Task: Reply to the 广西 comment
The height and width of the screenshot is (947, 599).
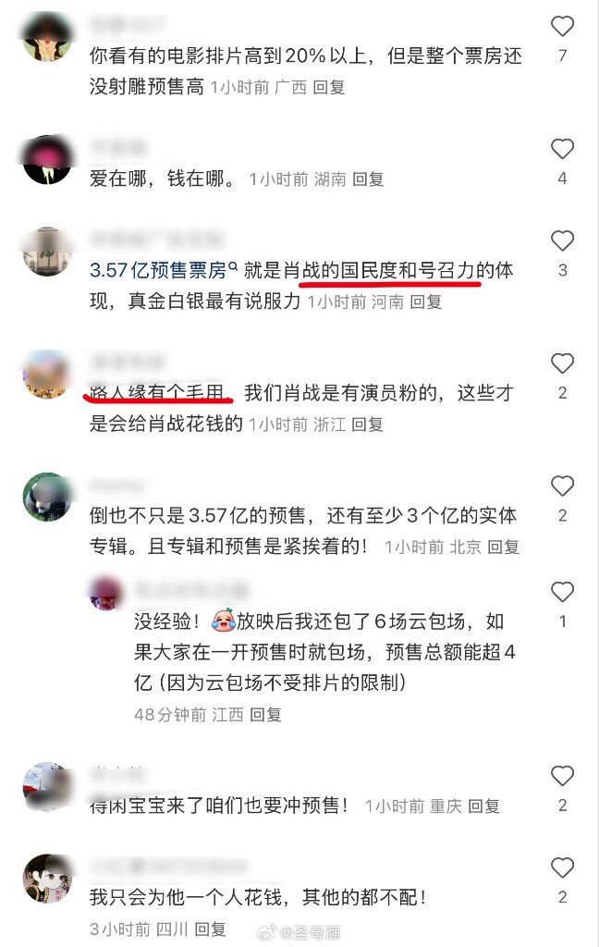Action: pyautogui.click(x=329, y=88)
